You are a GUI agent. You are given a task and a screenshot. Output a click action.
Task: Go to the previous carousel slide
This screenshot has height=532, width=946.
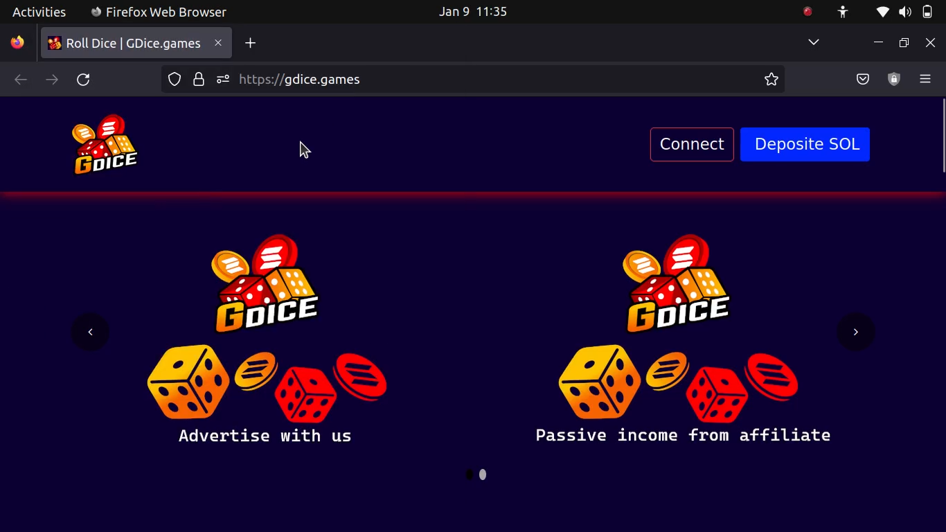tap(90, 332)
